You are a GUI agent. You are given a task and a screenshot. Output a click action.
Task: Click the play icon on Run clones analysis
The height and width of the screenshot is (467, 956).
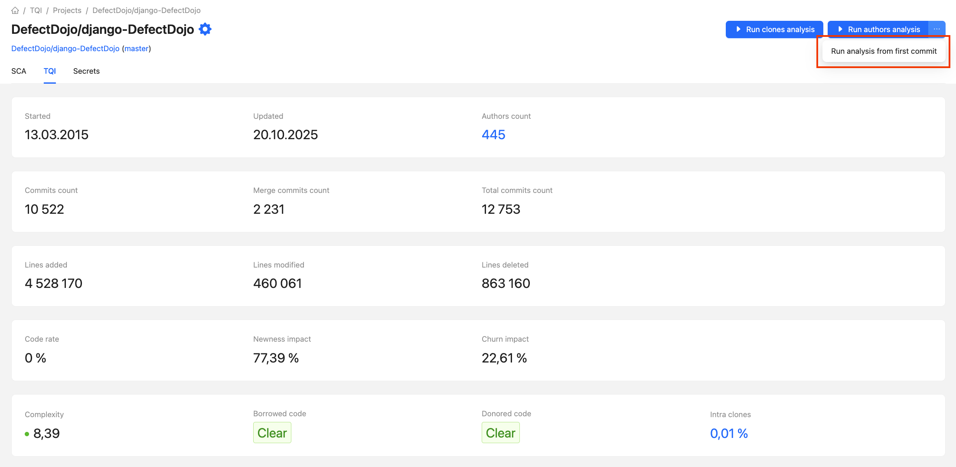(x=738, y=29)
